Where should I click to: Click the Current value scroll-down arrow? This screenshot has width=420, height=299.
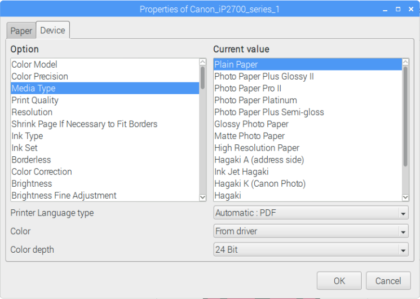click(x=405, y=197)
